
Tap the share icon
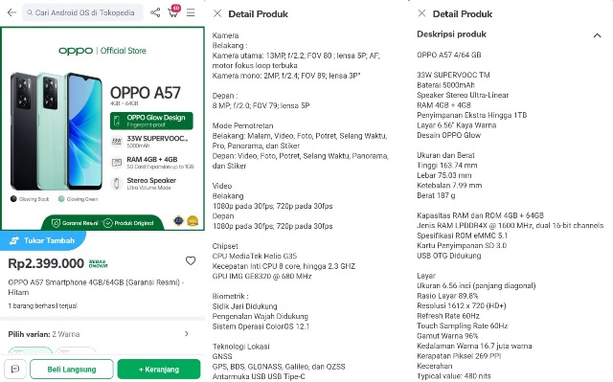pyautogui.click(x=155, y=12)
